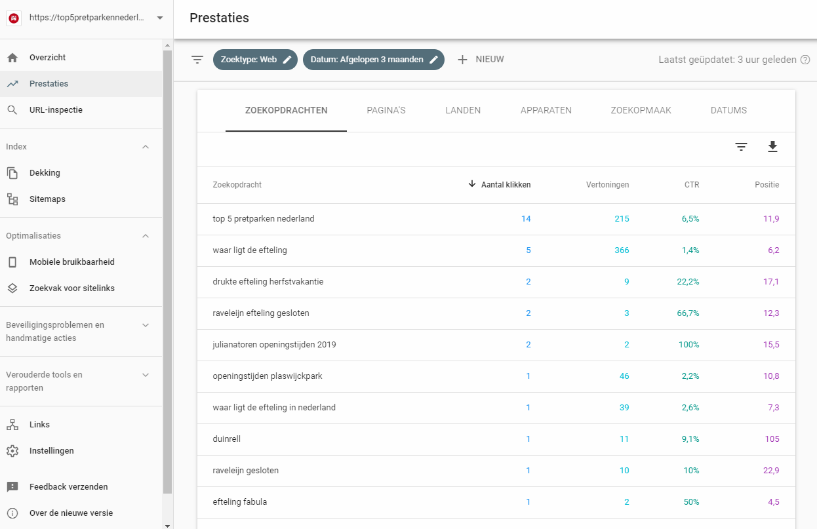817x529 pixels.
Task: Select query 'openingstijden plaswijckpark'
Action: pos(268,376)
